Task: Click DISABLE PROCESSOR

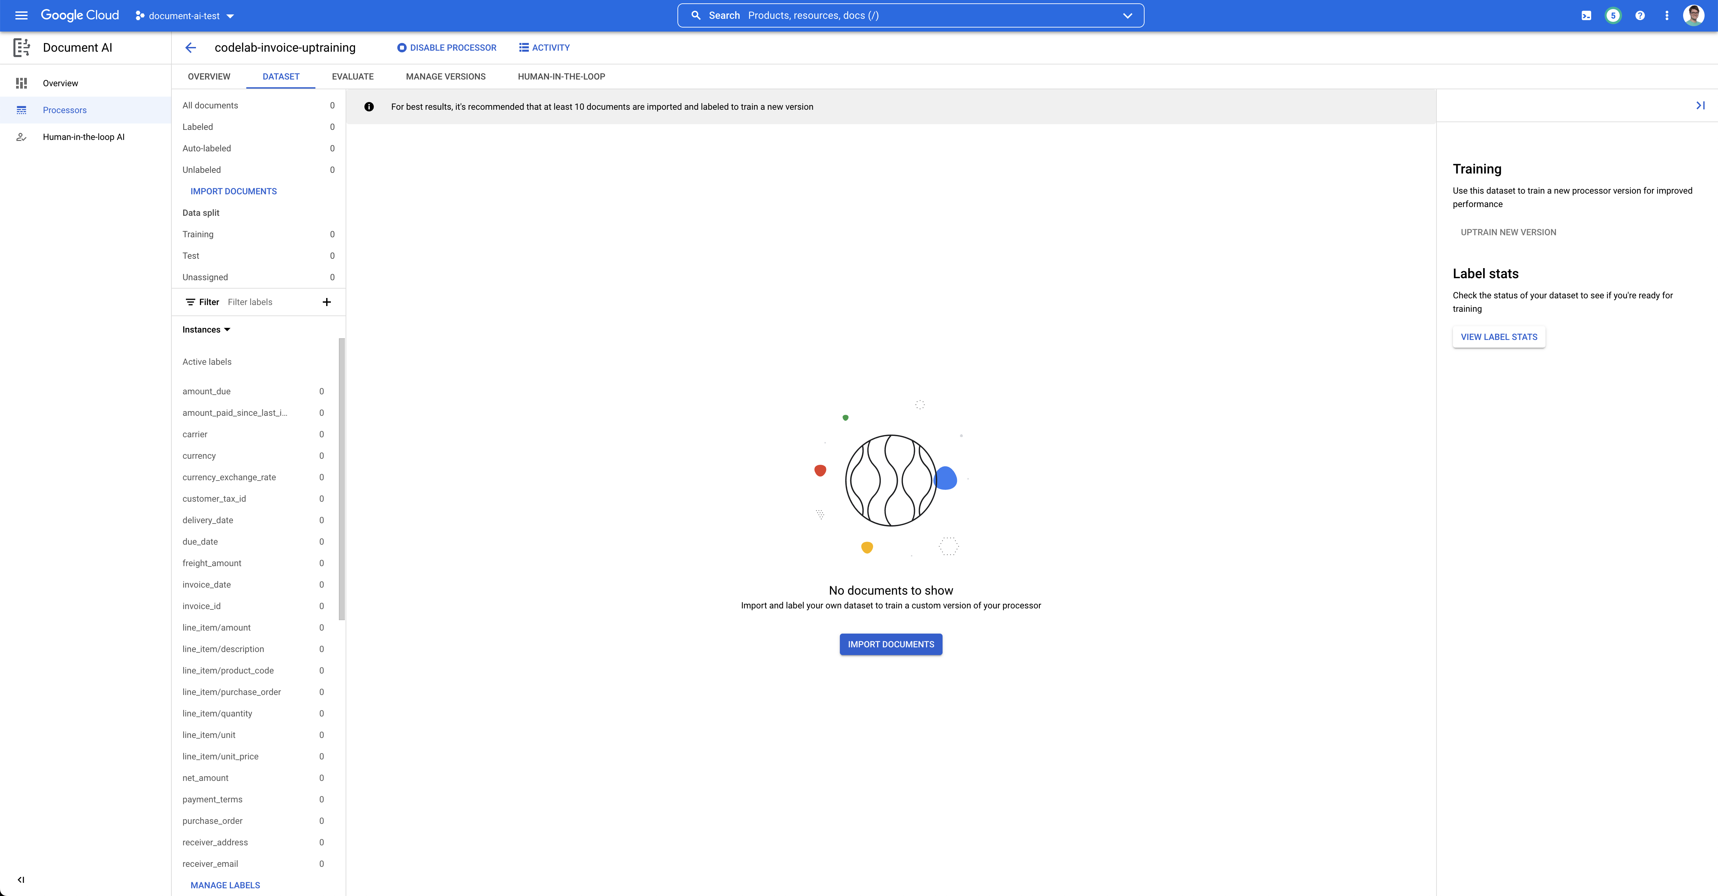Action: pyautogui.click(x=446, y=47)
